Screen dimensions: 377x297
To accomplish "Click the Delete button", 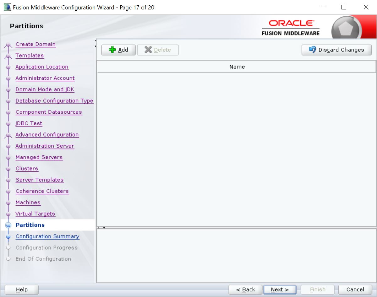I will (158, 50).
